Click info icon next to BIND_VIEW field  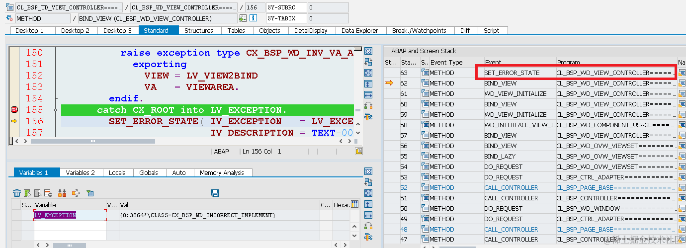click(x=253, y=18)
